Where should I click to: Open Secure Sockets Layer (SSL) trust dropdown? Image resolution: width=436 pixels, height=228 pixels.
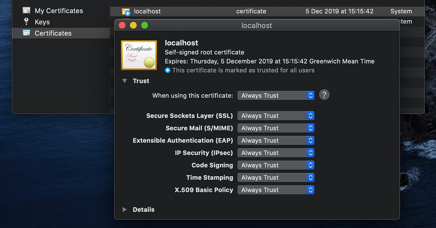click(x=276, y=116)
